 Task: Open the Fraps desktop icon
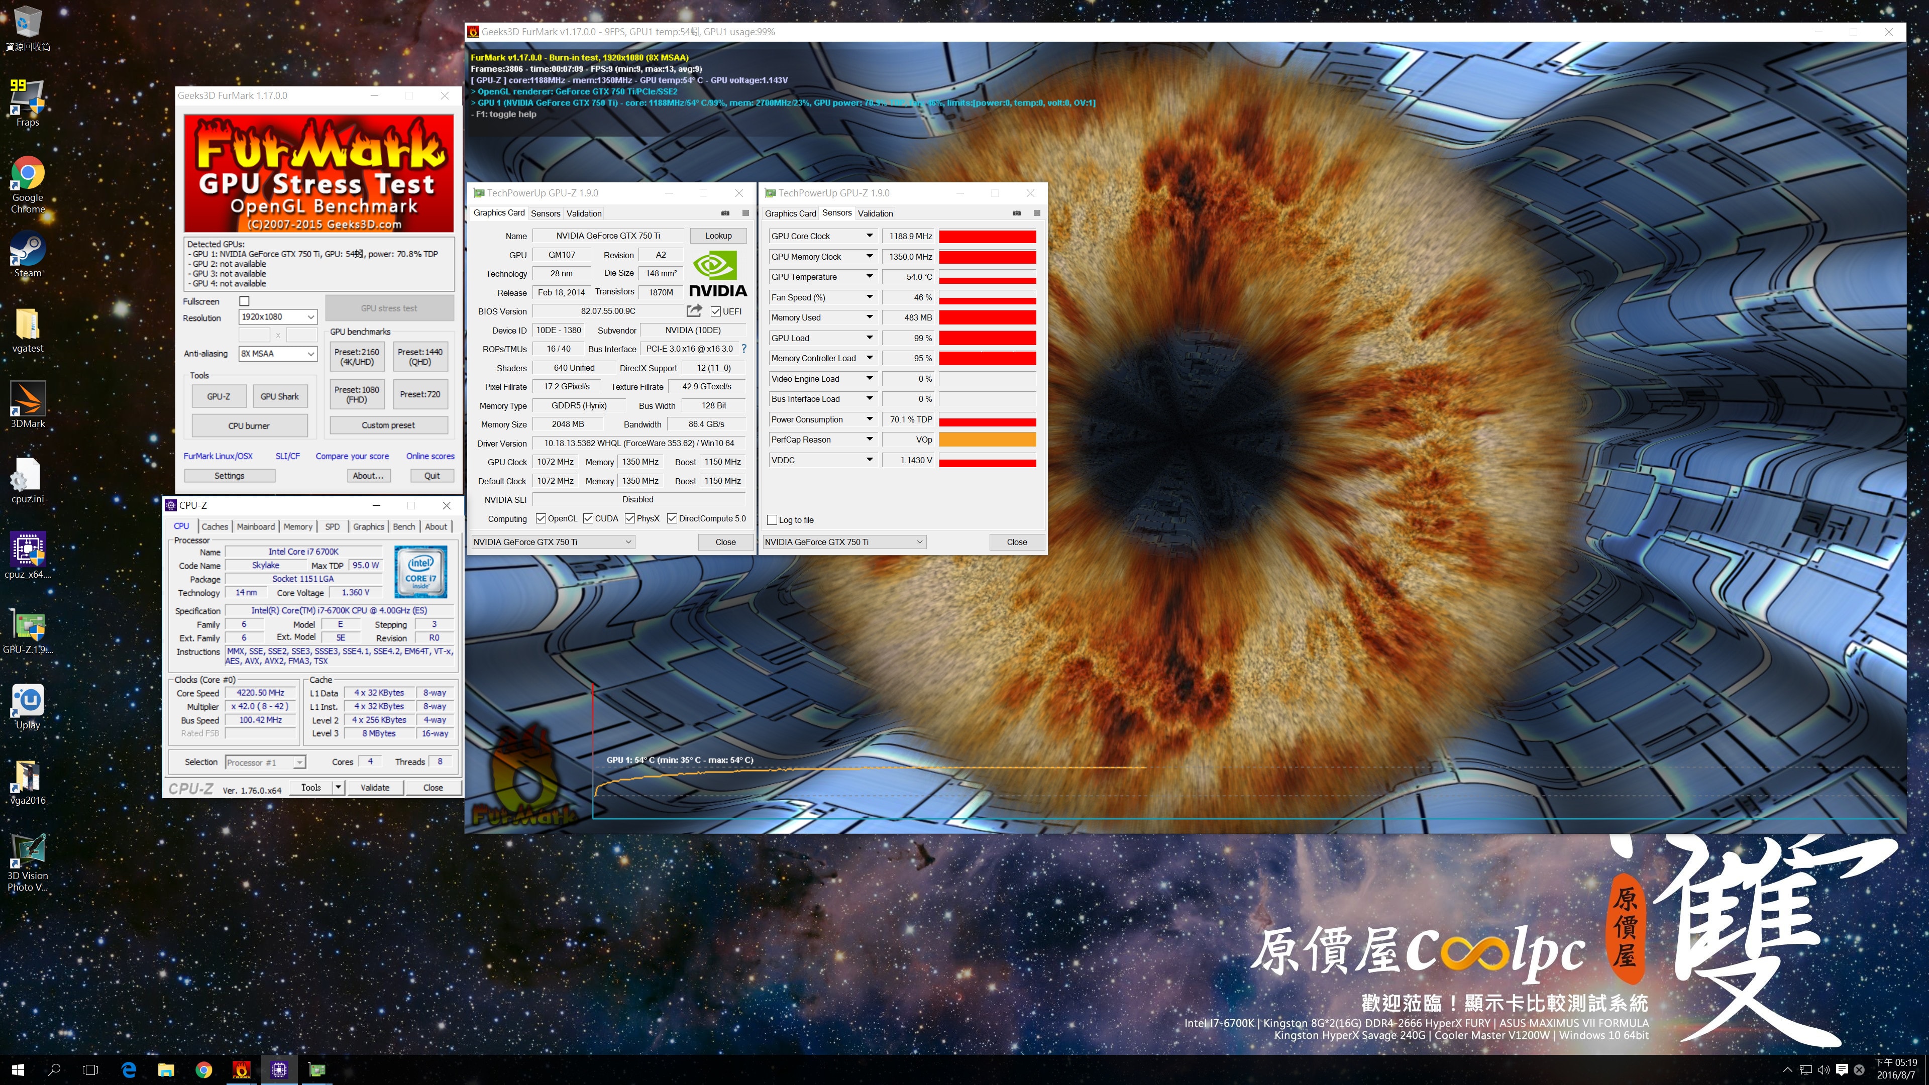click(28, 103)
